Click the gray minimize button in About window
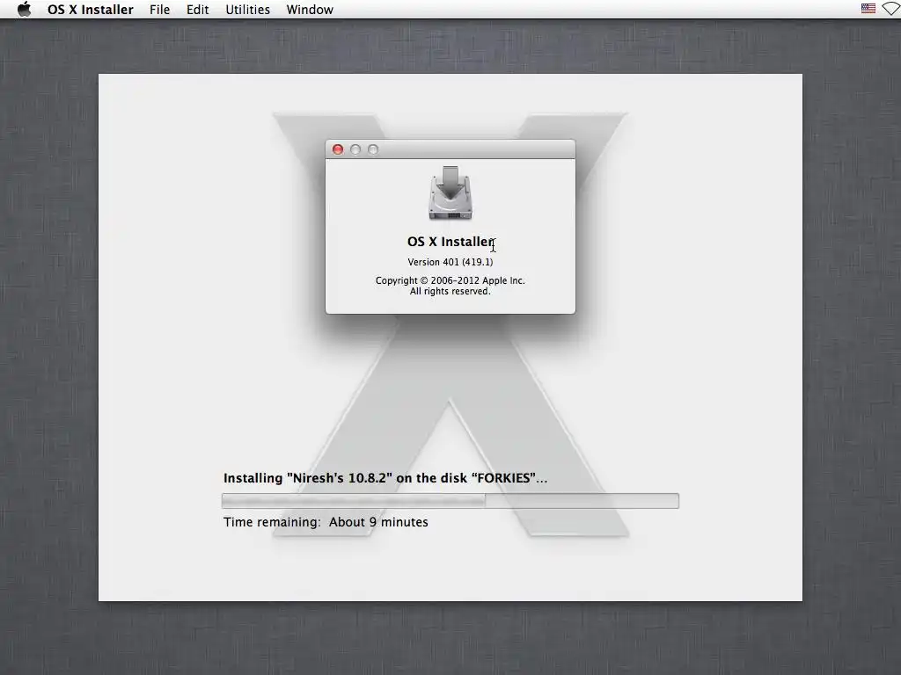The image size is (901, 675). tap(355, 149)
